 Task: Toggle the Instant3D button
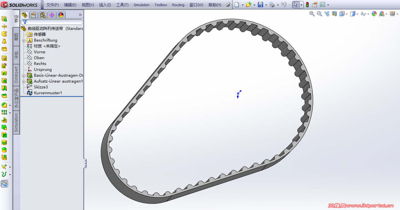[4, 184]
